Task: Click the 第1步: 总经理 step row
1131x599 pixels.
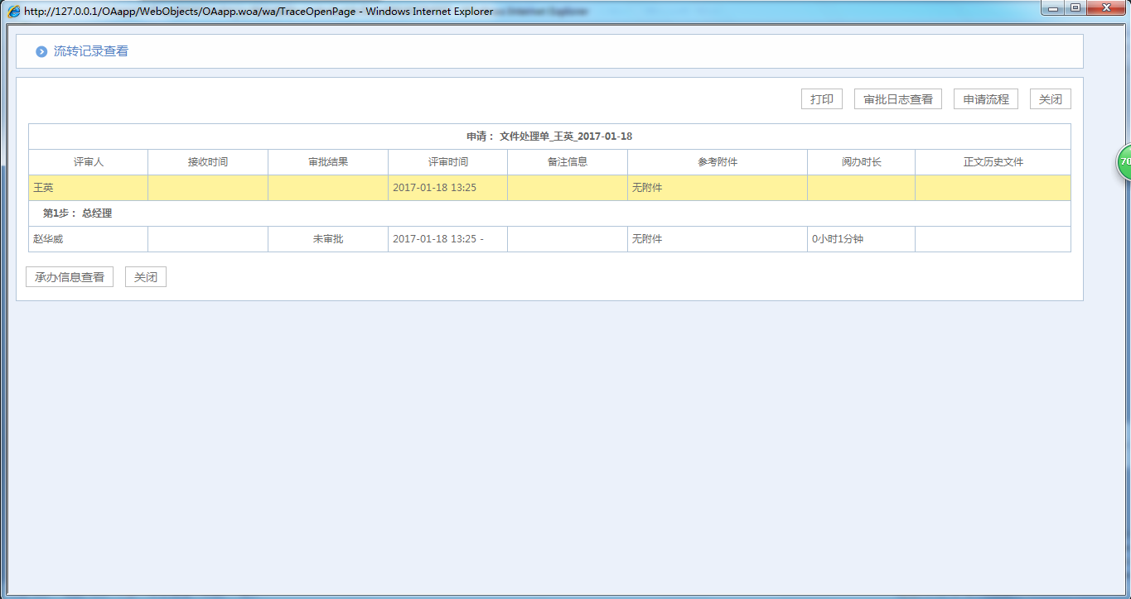Action: coord(77,213)
